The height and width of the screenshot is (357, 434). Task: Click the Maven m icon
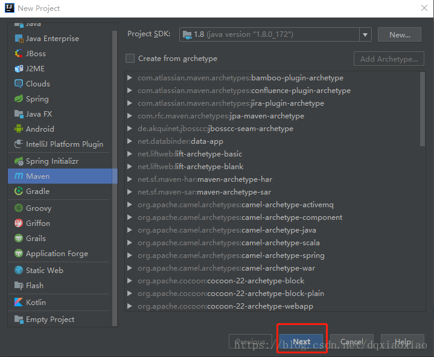coord(19,176)
